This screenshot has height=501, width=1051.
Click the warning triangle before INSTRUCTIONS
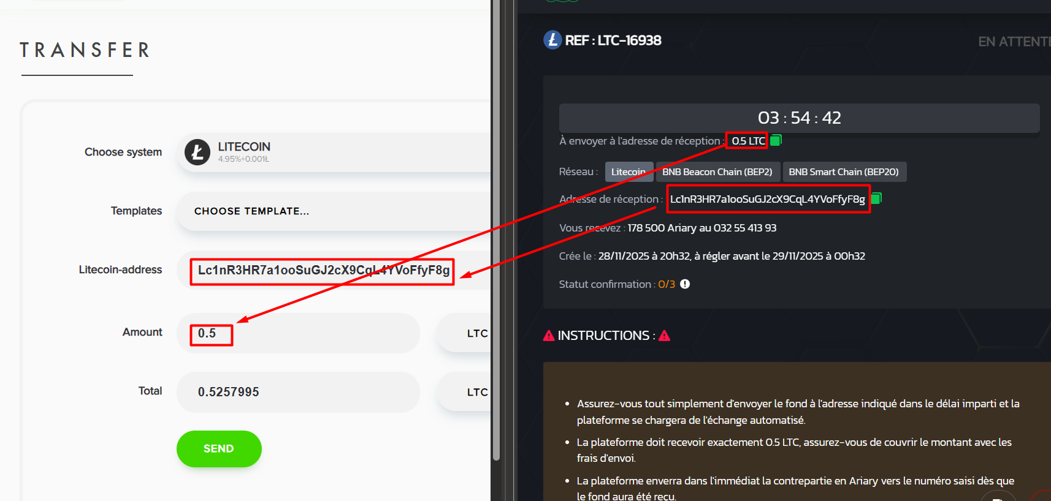pyautogui.click(x=549, y=336)
